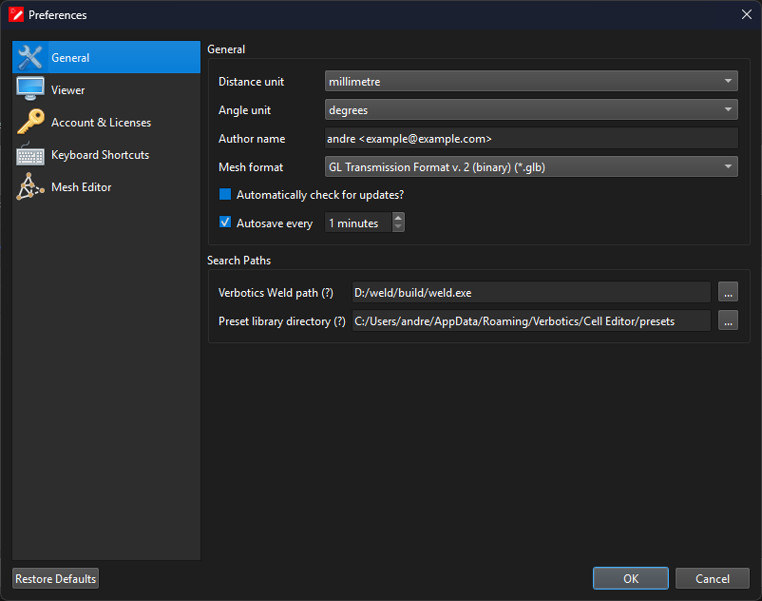This screenshot has width=762, height=601.
Task: Toggle Automatically check for updates checkbox
Action: click(225, 195)
